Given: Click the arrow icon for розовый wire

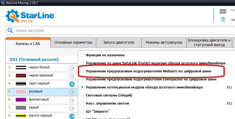Looking at the screenshot, I should (72, 92).
